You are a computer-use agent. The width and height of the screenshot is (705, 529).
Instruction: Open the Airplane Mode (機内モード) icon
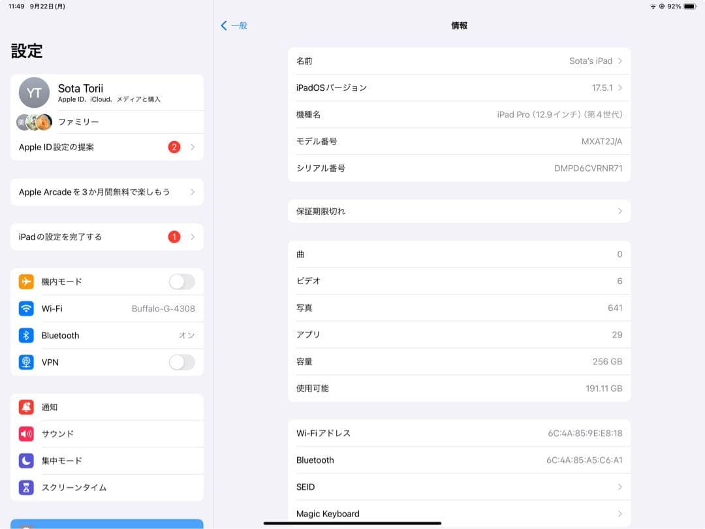pyautogui.click(x=26, y=281)
